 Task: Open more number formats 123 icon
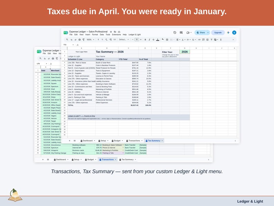[x=115, y=39]
